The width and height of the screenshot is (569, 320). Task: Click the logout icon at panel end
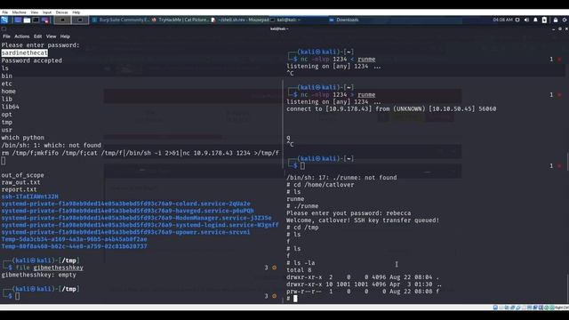565,20
